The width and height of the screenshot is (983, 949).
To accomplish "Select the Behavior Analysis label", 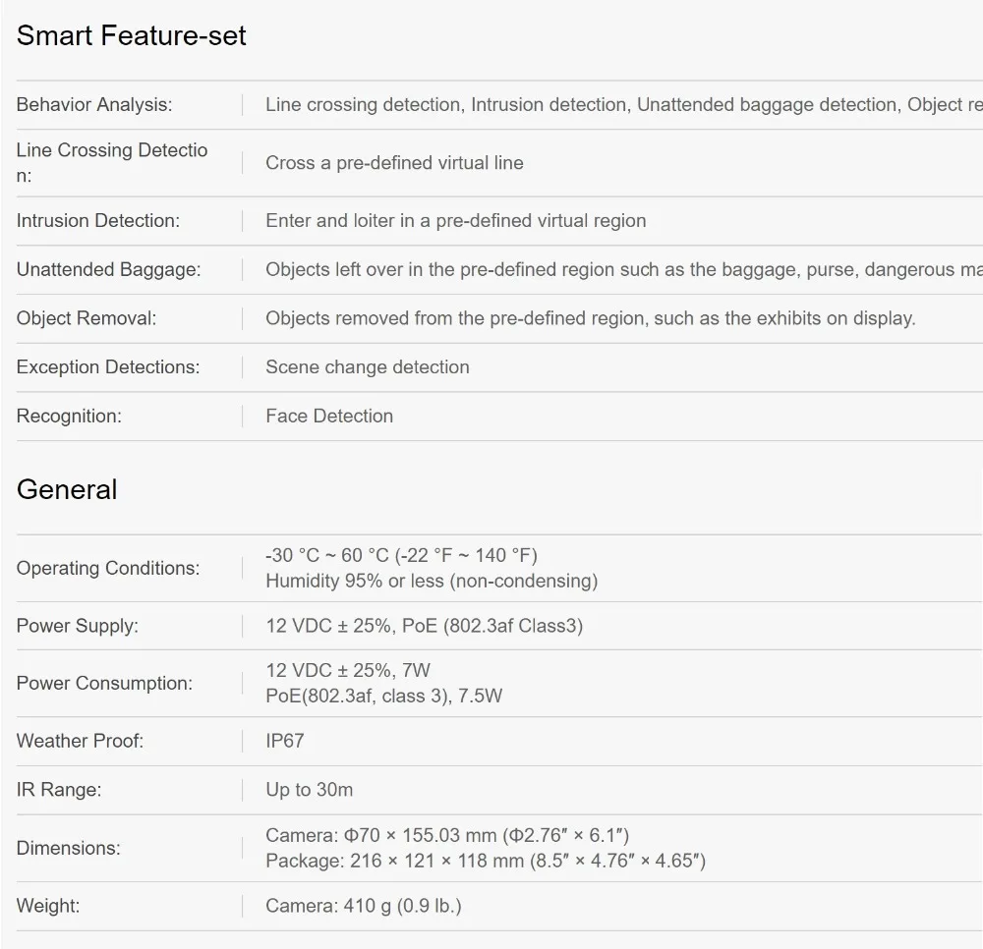I will click(94, 104).
